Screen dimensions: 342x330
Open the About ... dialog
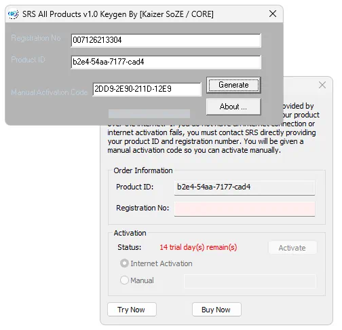pyautogui.click(x=233, y=107)
